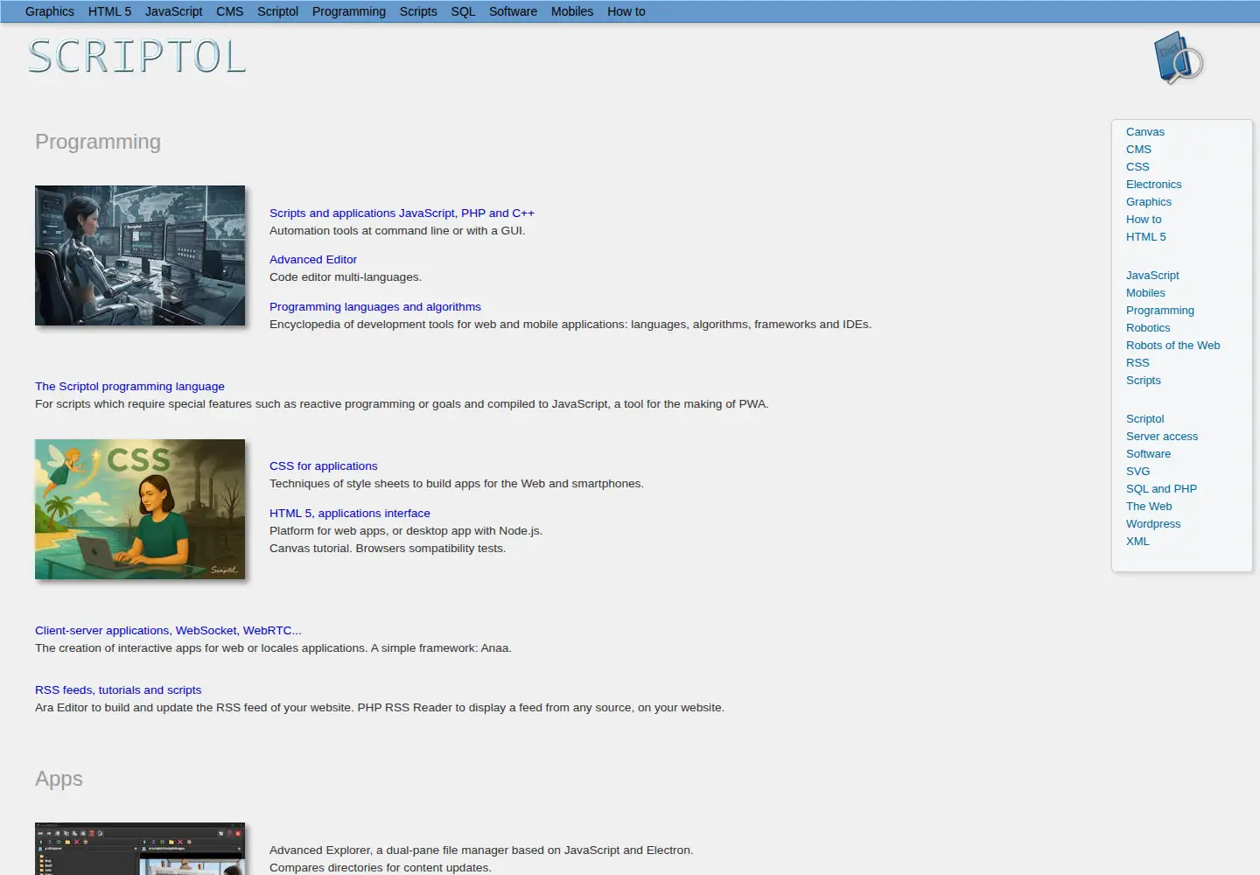
Task: Click the Advanced Explorer screenshot thumbnail
Action: (140, 849)
